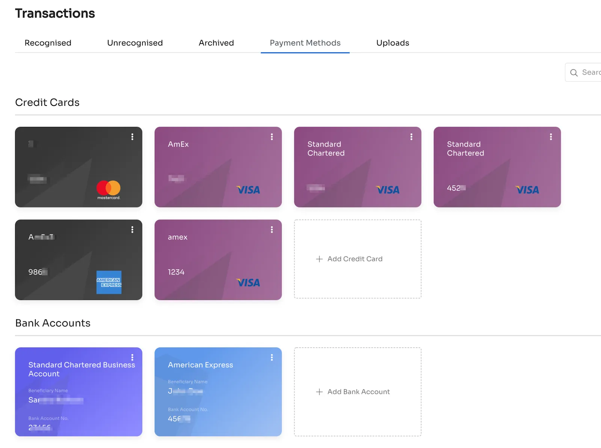
Task: Switch to the Unrecognised tab
Action: [x=135, y=43]
